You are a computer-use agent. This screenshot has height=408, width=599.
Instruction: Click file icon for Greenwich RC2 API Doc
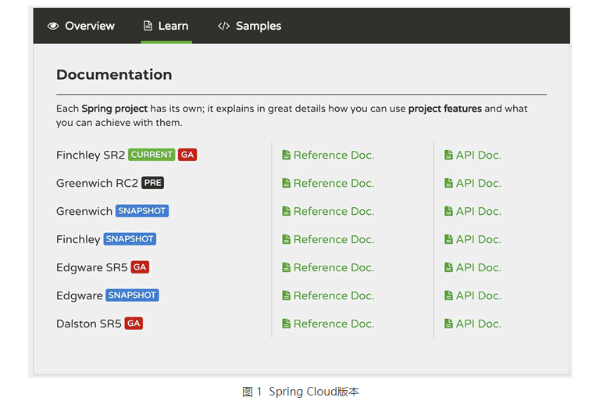[x=448, y=183]
